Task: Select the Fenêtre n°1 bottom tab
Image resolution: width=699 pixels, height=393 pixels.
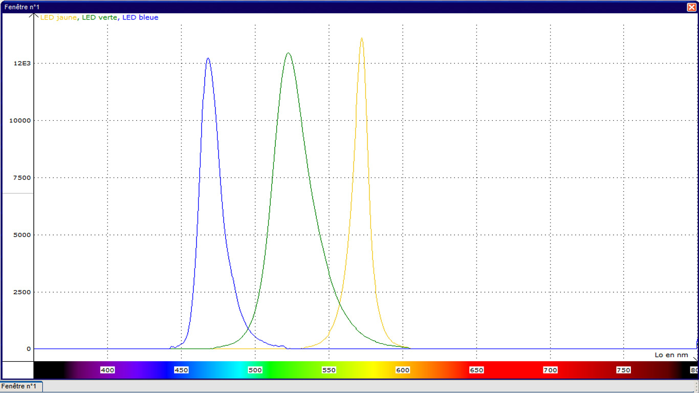Action: (x=21, y=386)
